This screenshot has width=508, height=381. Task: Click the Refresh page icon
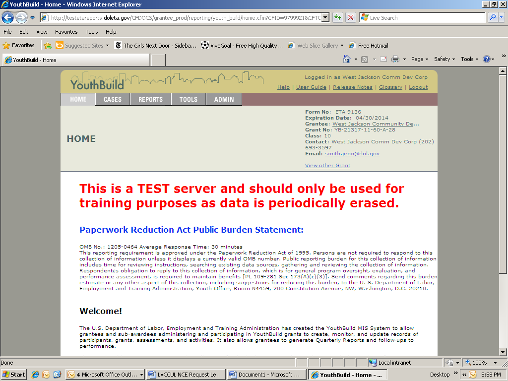[x=338, y=17]
